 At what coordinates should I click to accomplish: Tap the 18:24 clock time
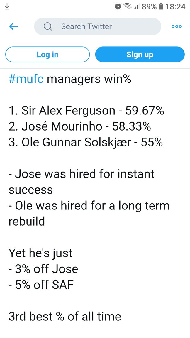175,6
